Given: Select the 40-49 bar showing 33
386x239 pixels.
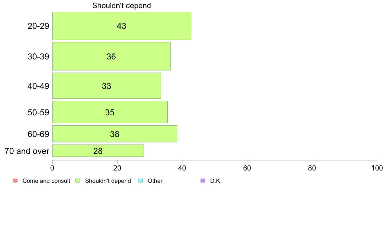Looking at the screenshot, I should (x=107, y=86).
